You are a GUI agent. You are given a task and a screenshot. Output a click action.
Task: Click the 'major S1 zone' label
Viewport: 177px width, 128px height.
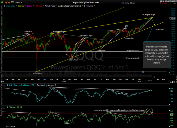(132, 51)
